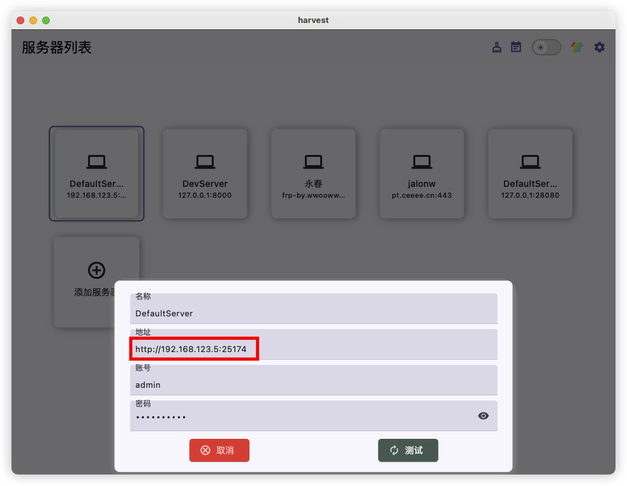This screenshot has width=627, height=486.
Task: Select the highlighted DefaultServer 192.168.123.5 card
Action: pos(96,173)
